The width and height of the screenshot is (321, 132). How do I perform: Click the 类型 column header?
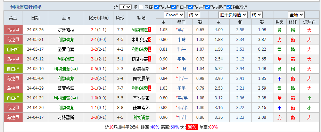(13, 18)
